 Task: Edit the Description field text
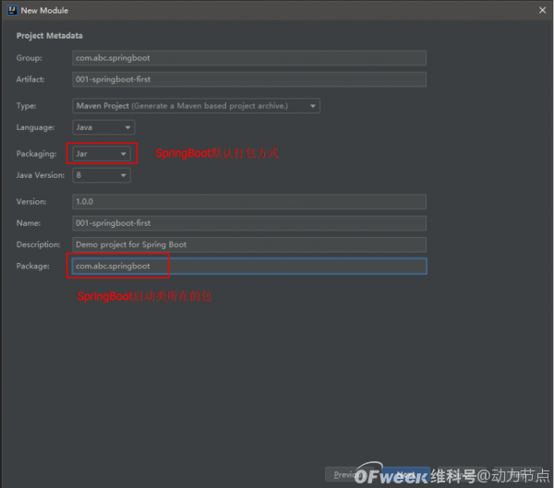[x=249, y=244]
